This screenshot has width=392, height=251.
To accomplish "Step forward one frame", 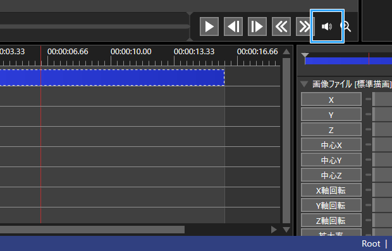I will pos(257,26).
